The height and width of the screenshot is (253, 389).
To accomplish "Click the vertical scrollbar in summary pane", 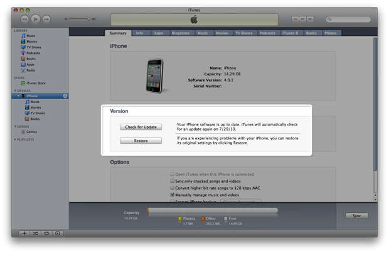I will 375,104.
